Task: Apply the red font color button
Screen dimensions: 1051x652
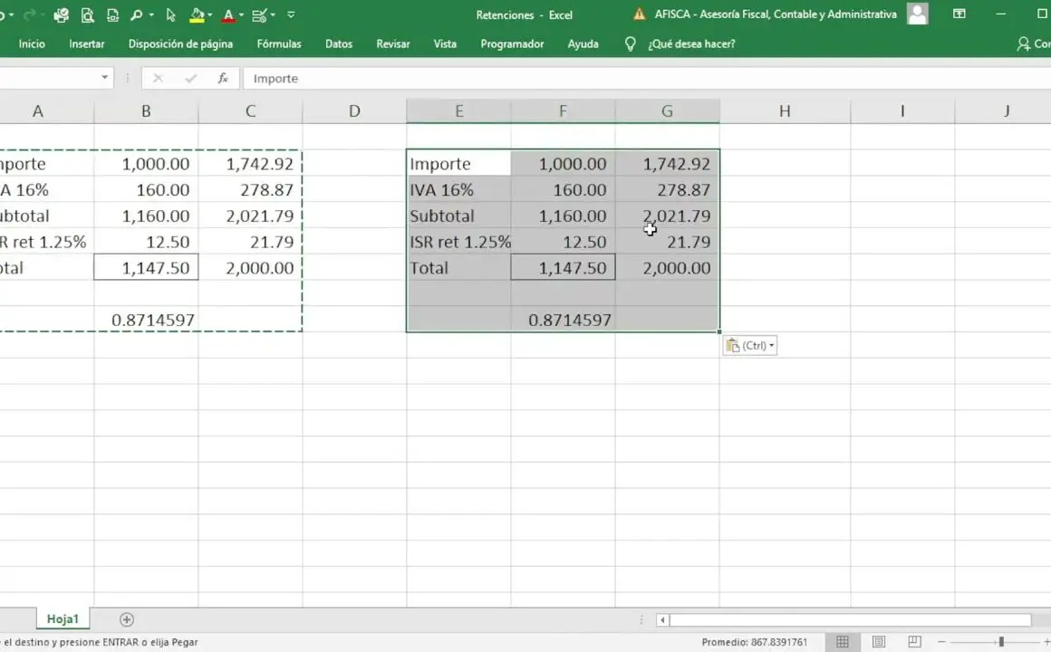Action: click(228, 14)
